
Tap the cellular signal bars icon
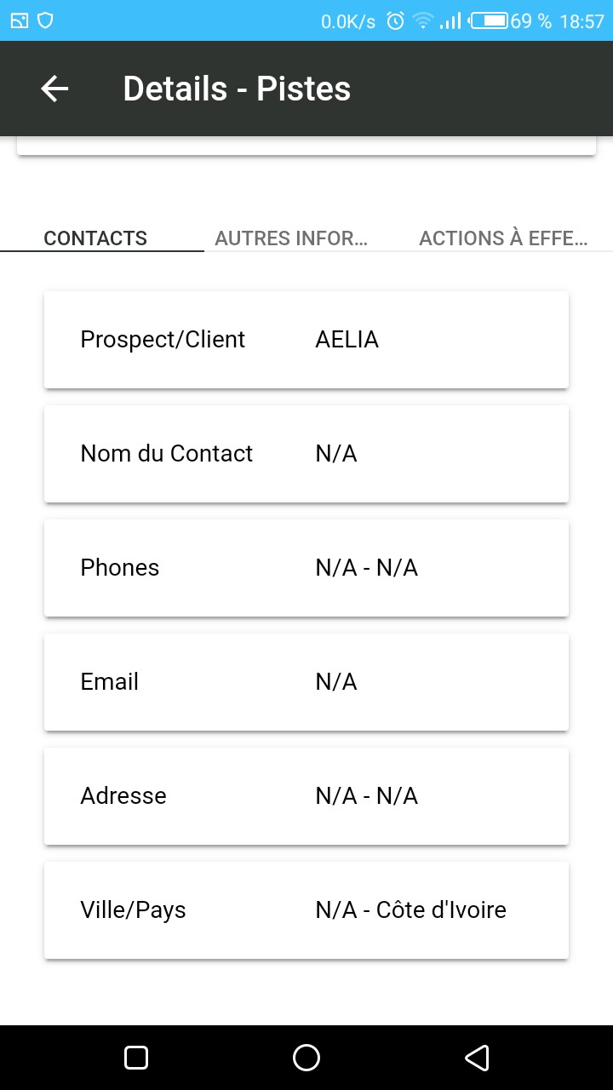[x=450, y=21]
